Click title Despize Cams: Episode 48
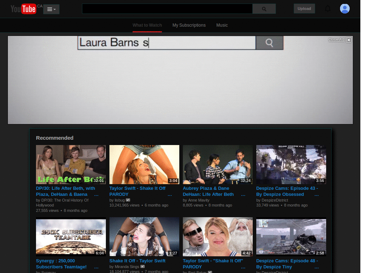This screenshot has width=365, height=273. (287, 264)
